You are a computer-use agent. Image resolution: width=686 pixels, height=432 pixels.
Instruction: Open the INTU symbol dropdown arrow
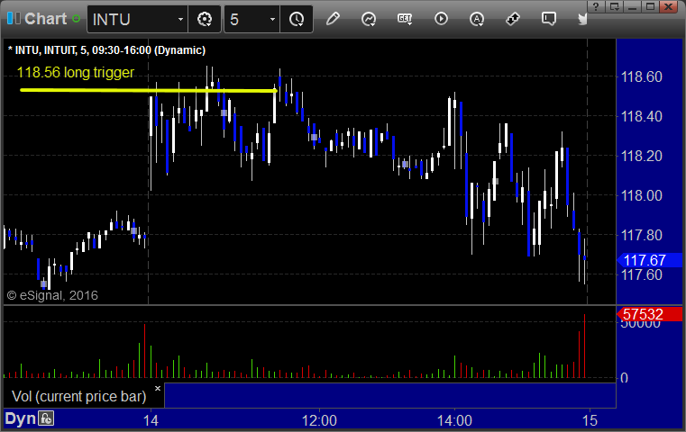(x=180, y=19)
